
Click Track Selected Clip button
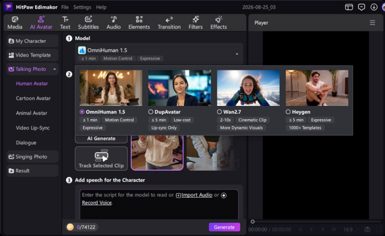pos(101,159)
